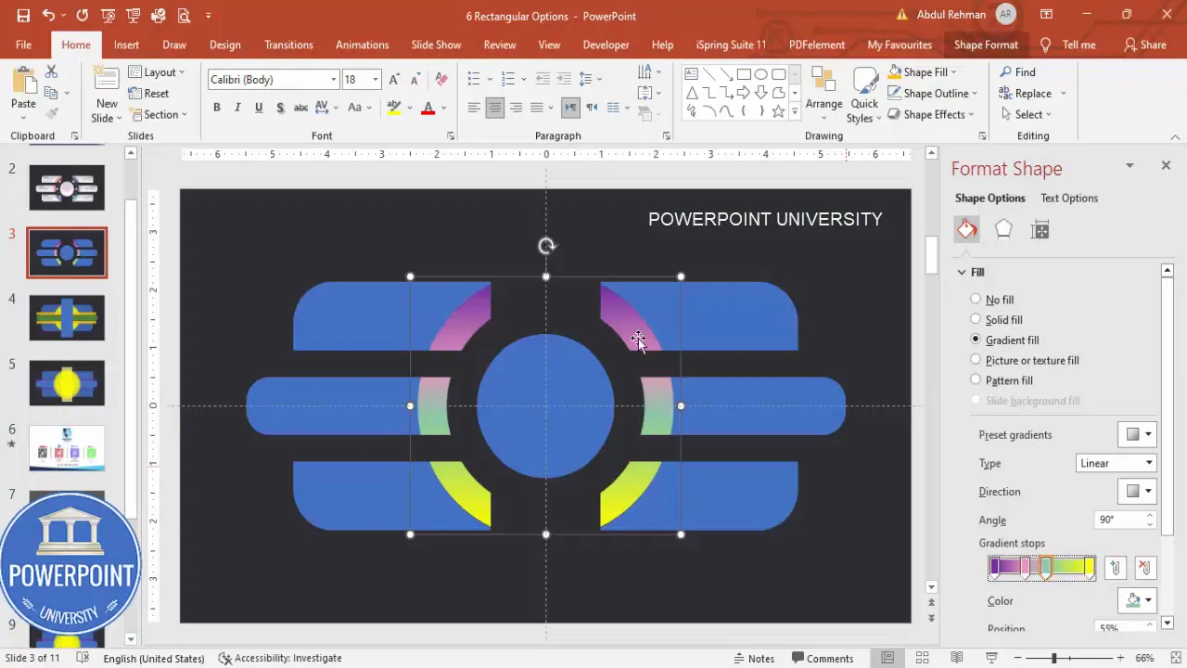Image resolution: width=1187 pixels, height=668 pixels.
Task: Select the Gradient fill radio button
Action: click(976, 340)
